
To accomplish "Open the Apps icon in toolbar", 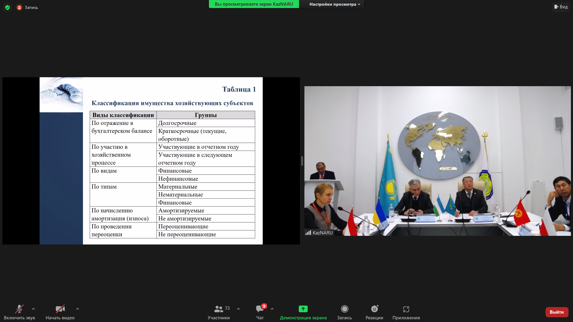I will [x=406, y=309].
